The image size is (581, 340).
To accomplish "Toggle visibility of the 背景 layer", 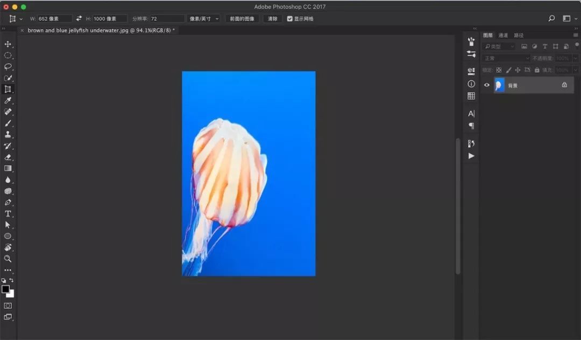I will (487, 85).
